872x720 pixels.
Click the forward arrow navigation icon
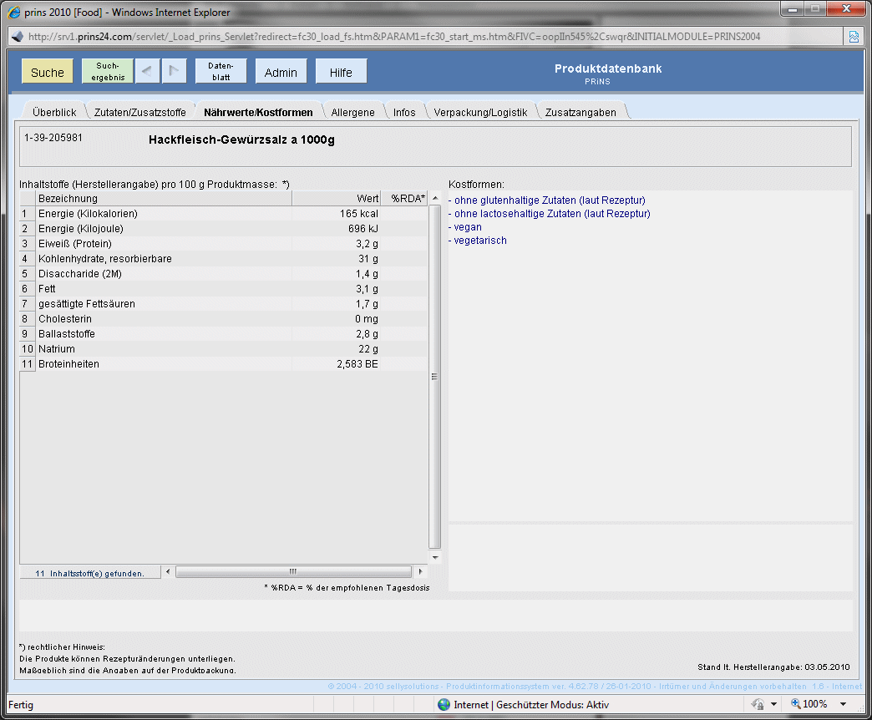tap(175, 72)
